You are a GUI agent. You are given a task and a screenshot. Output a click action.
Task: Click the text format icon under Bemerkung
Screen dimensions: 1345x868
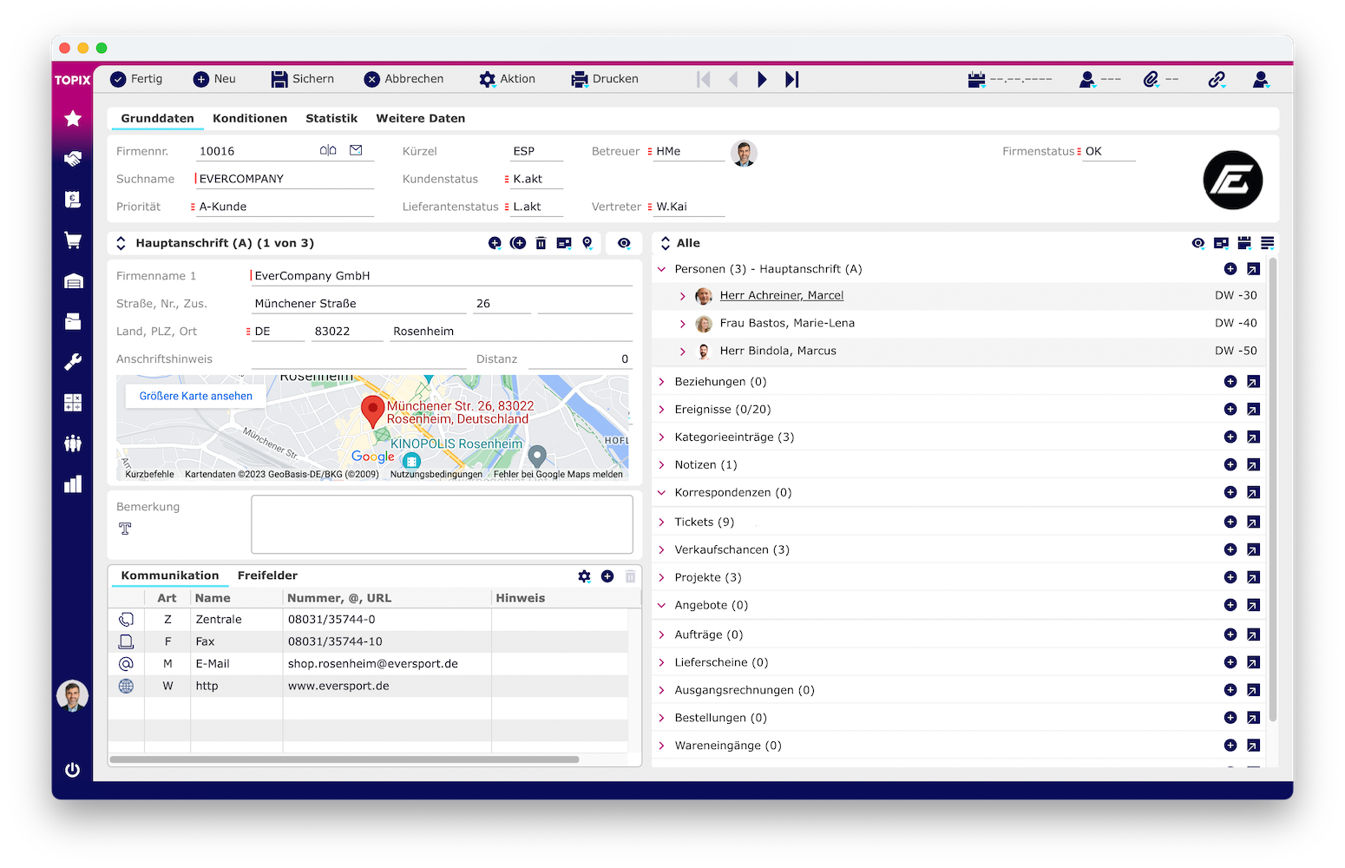[125, 528]
